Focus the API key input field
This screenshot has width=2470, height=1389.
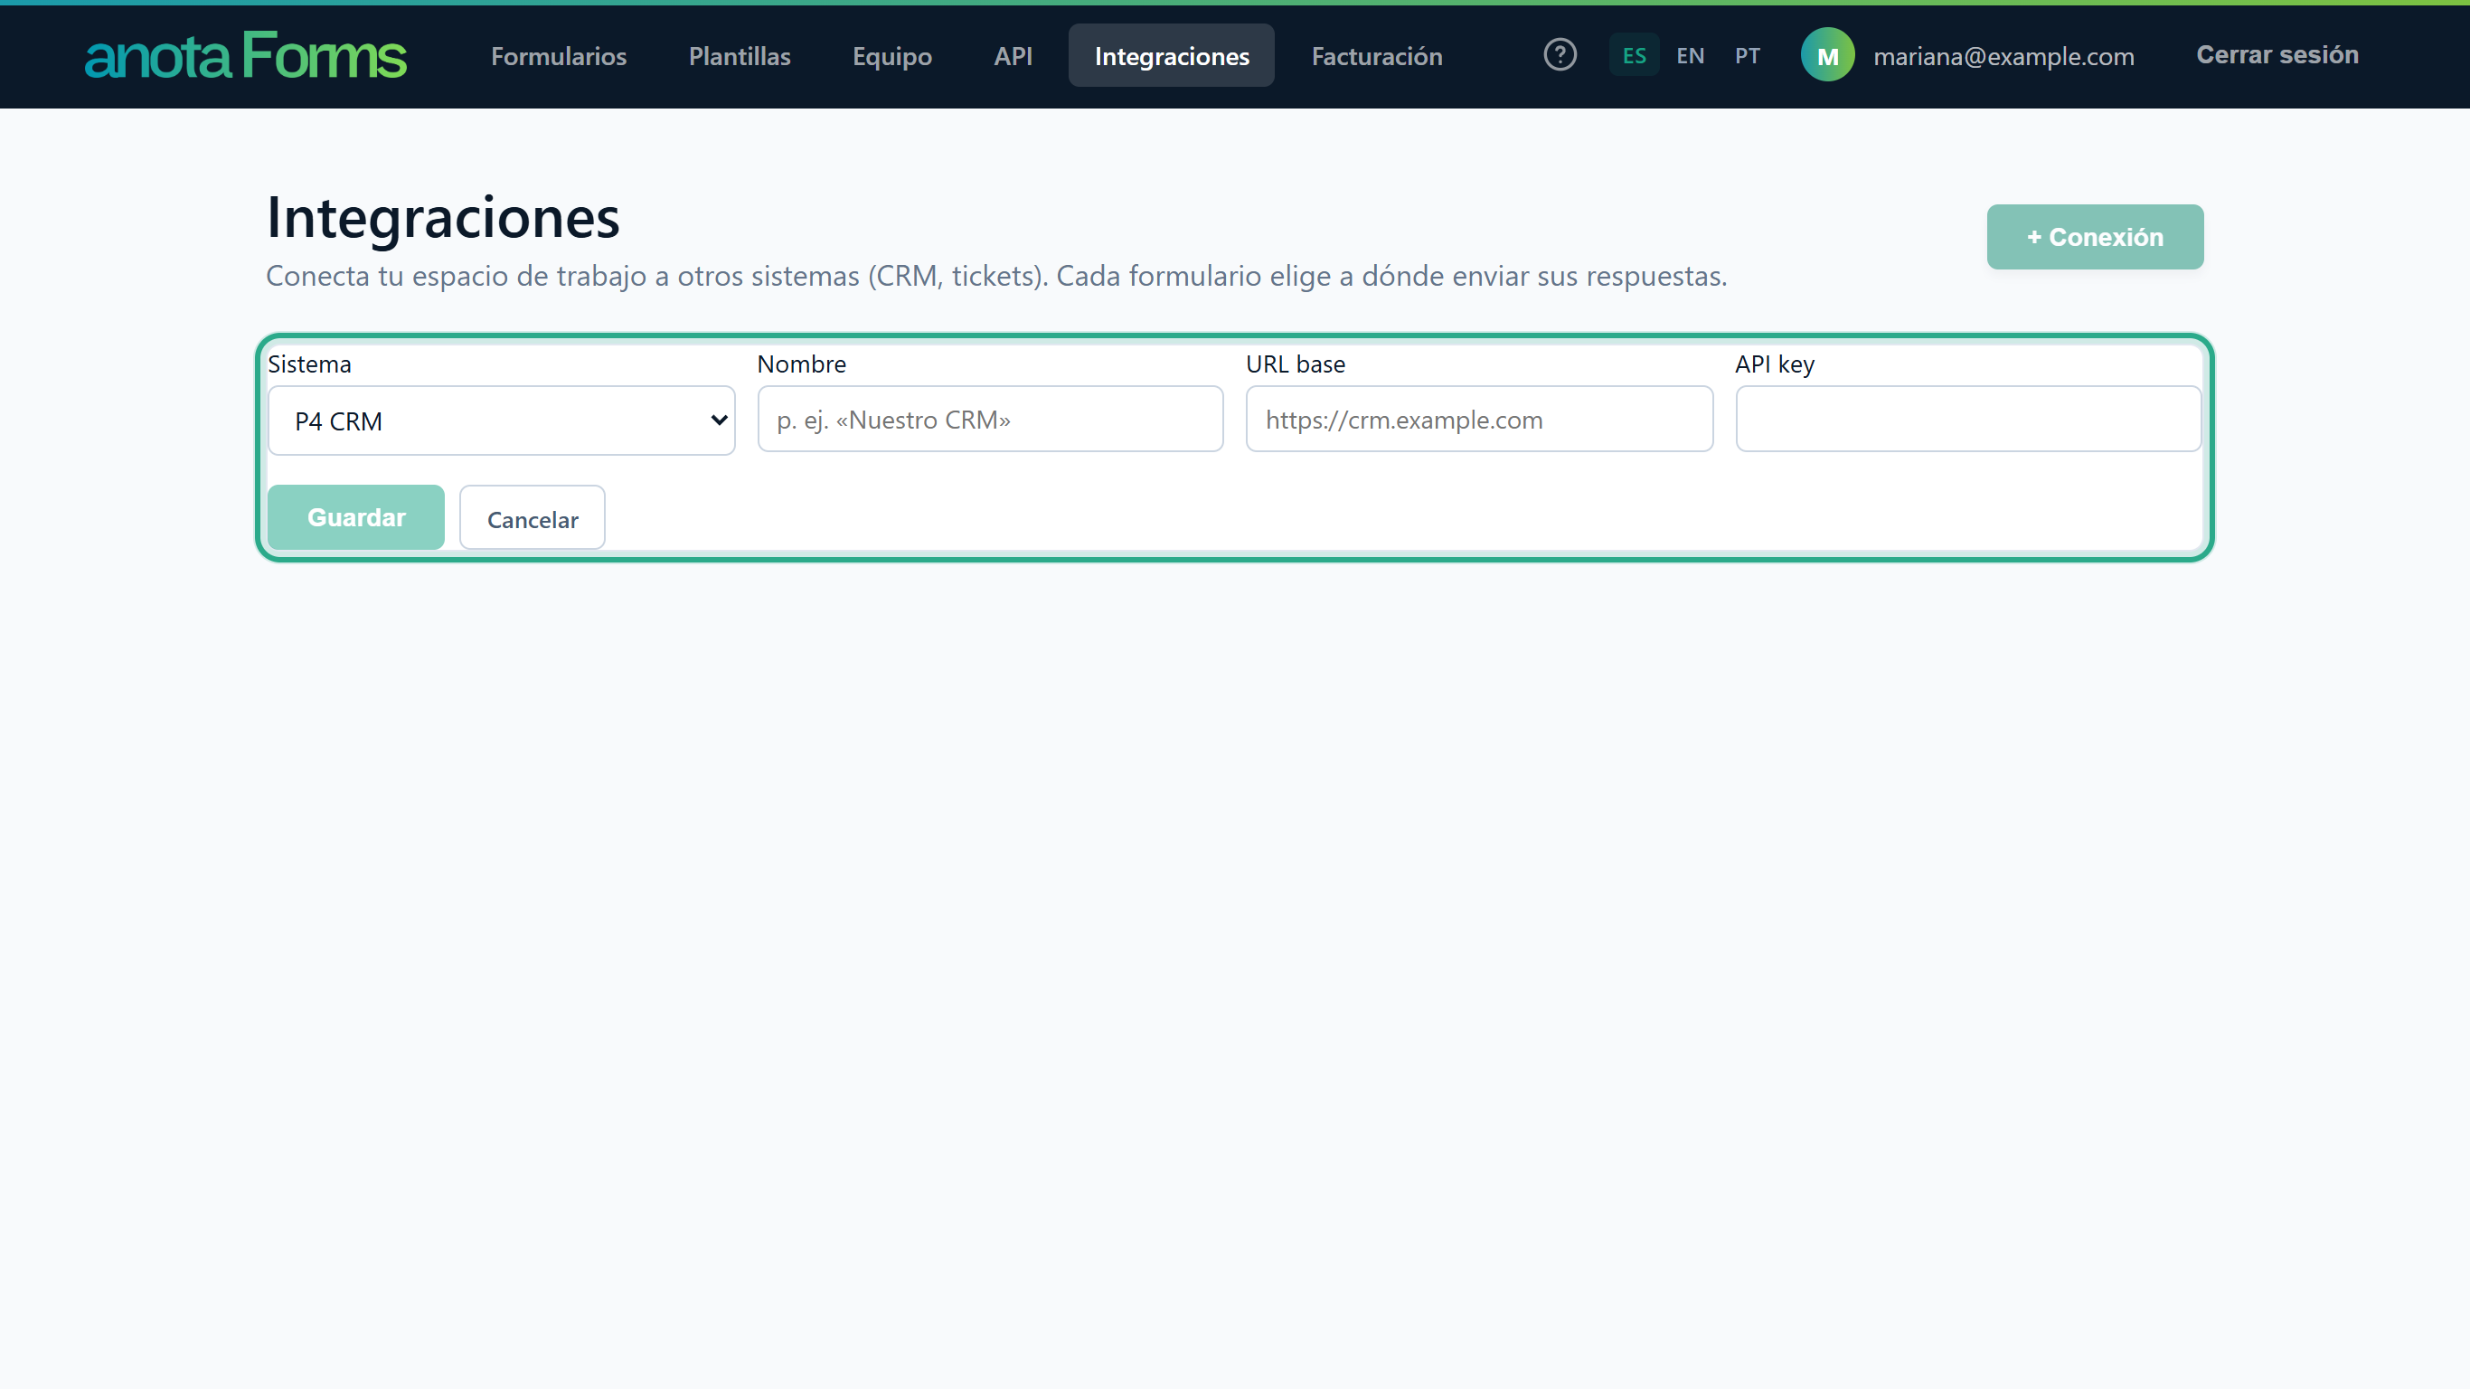pos(1968,420)
